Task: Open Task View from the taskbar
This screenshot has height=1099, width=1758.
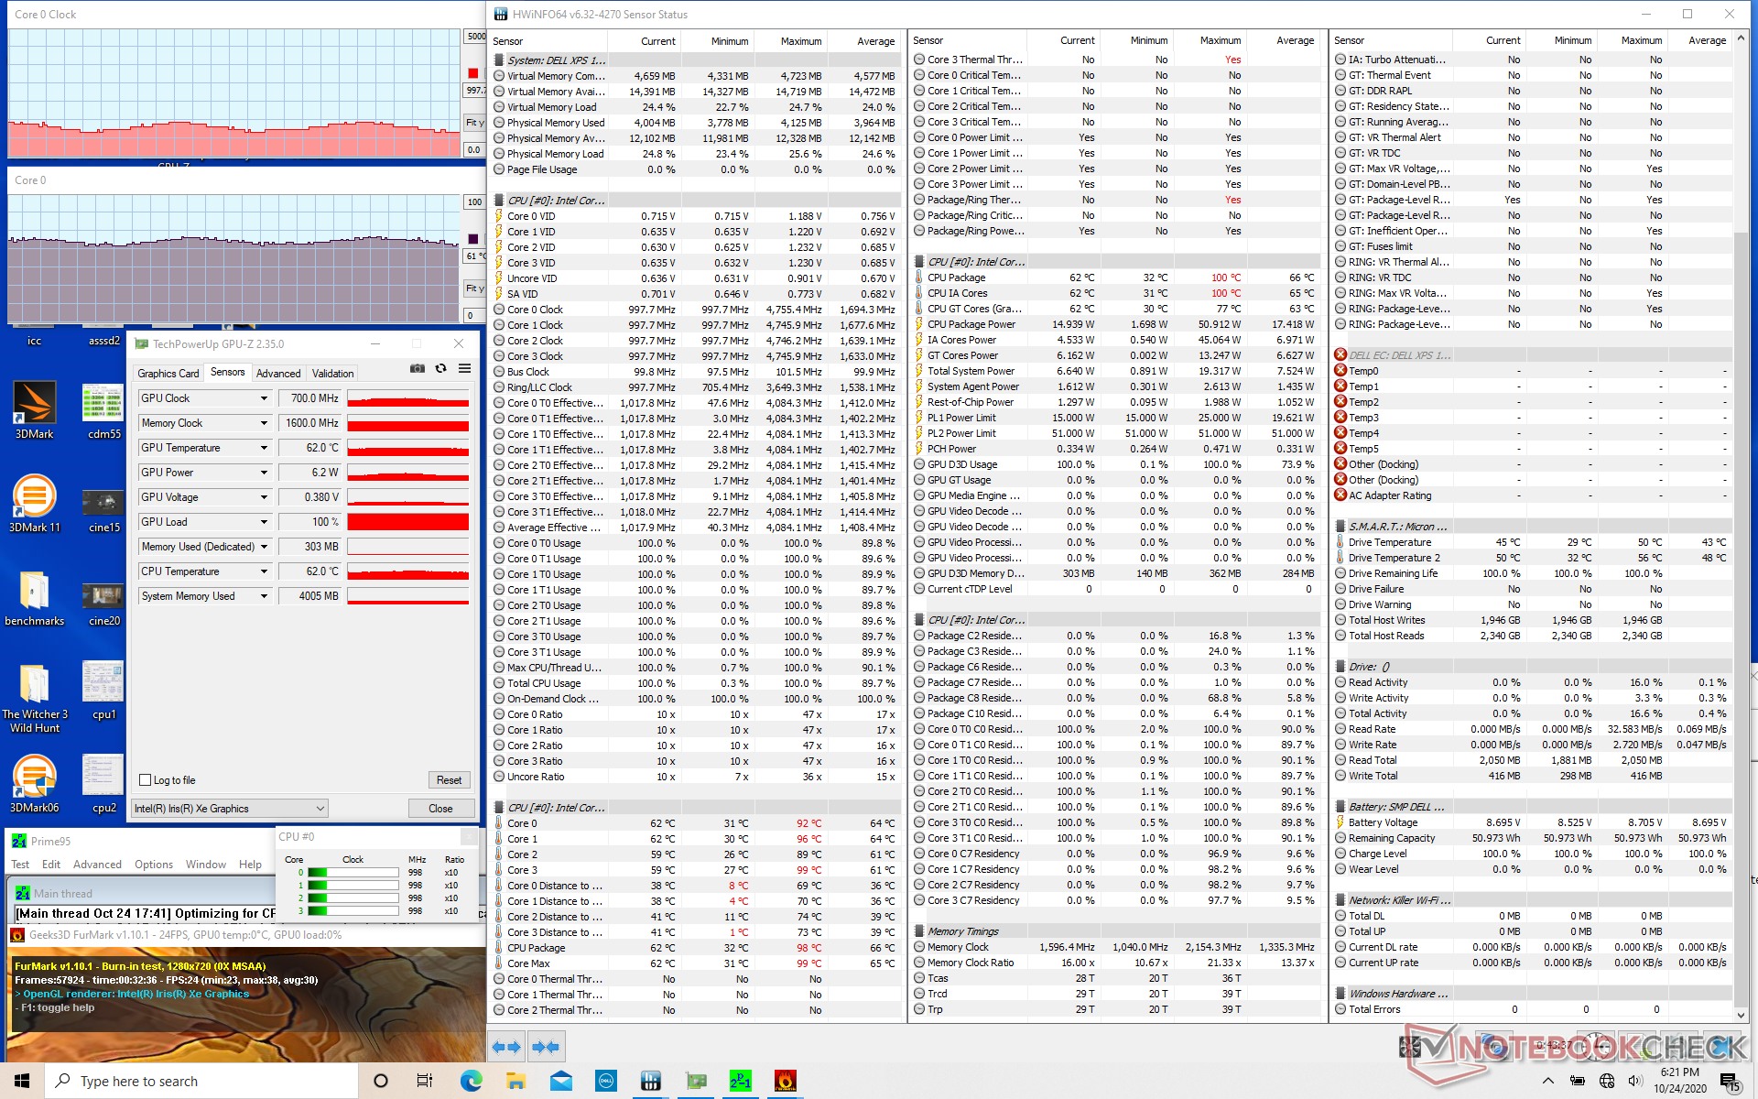Action: 425,1081
